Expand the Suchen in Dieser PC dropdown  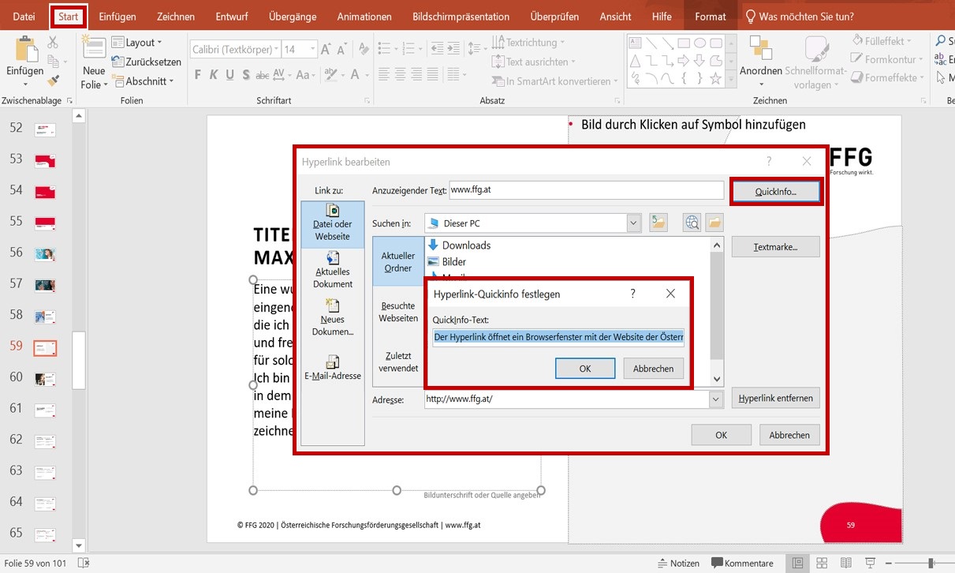pyautogui.click(x=634, y=223)
